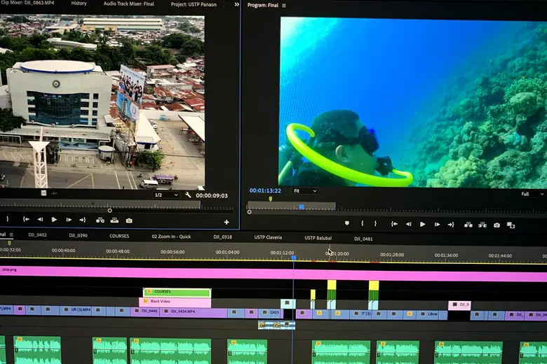547x364 pixels.
Task: Select DJI_0434.MP4 clip on timeline
Action: point(194,312)
